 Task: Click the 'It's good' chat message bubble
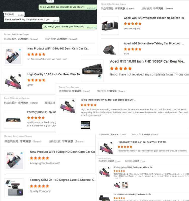[x=14, y=14]
